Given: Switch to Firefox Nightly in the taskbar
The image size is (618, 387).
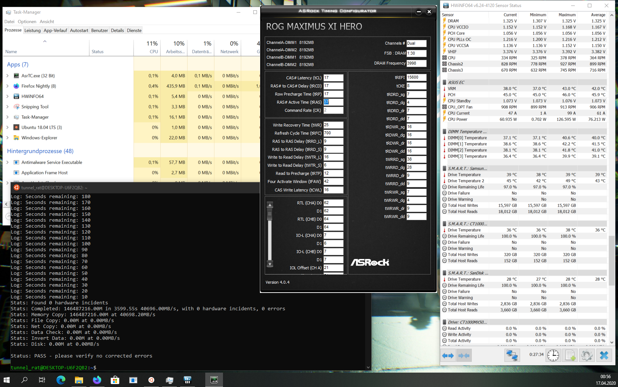Looking at the screenshot, I should [97, 380].
